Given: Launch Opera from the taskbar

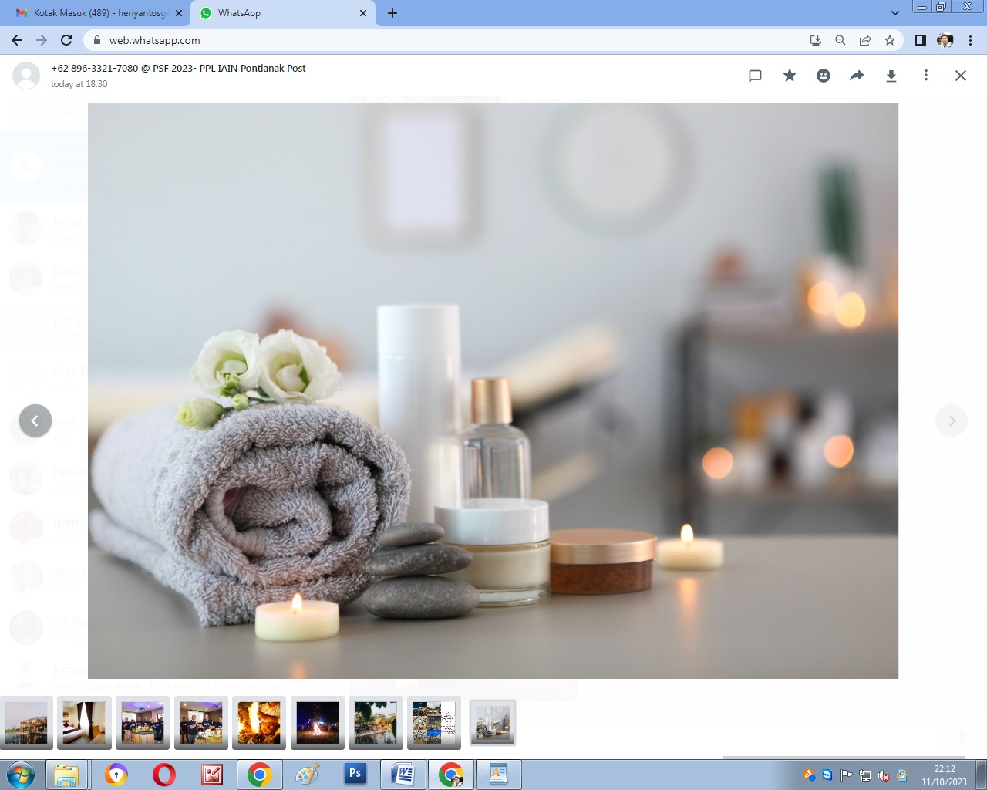Looking at the screenshot, I should click(x=164, y=775).
